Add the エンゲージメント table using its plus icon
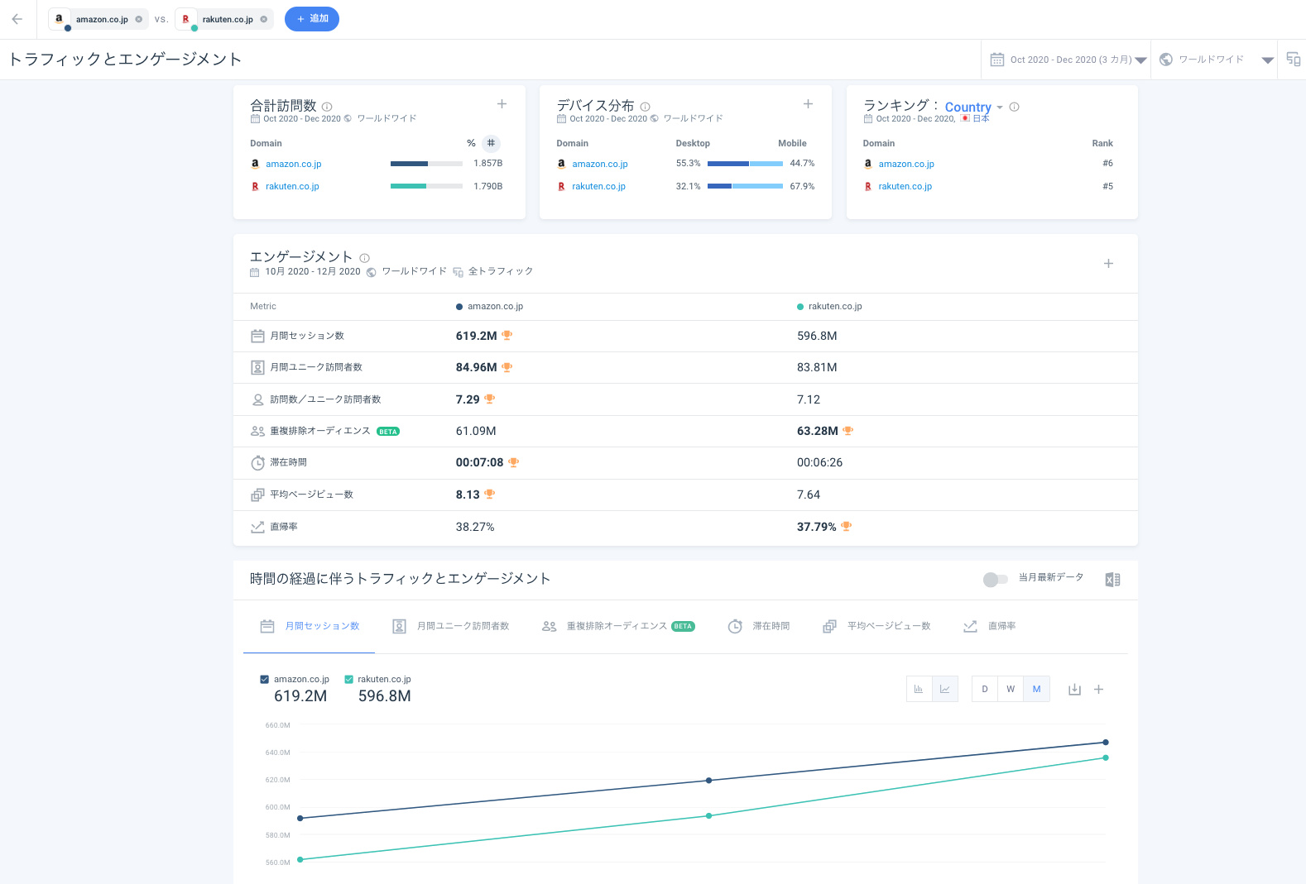This screenshot has width=1306, height=884. tap(1108, 264)
